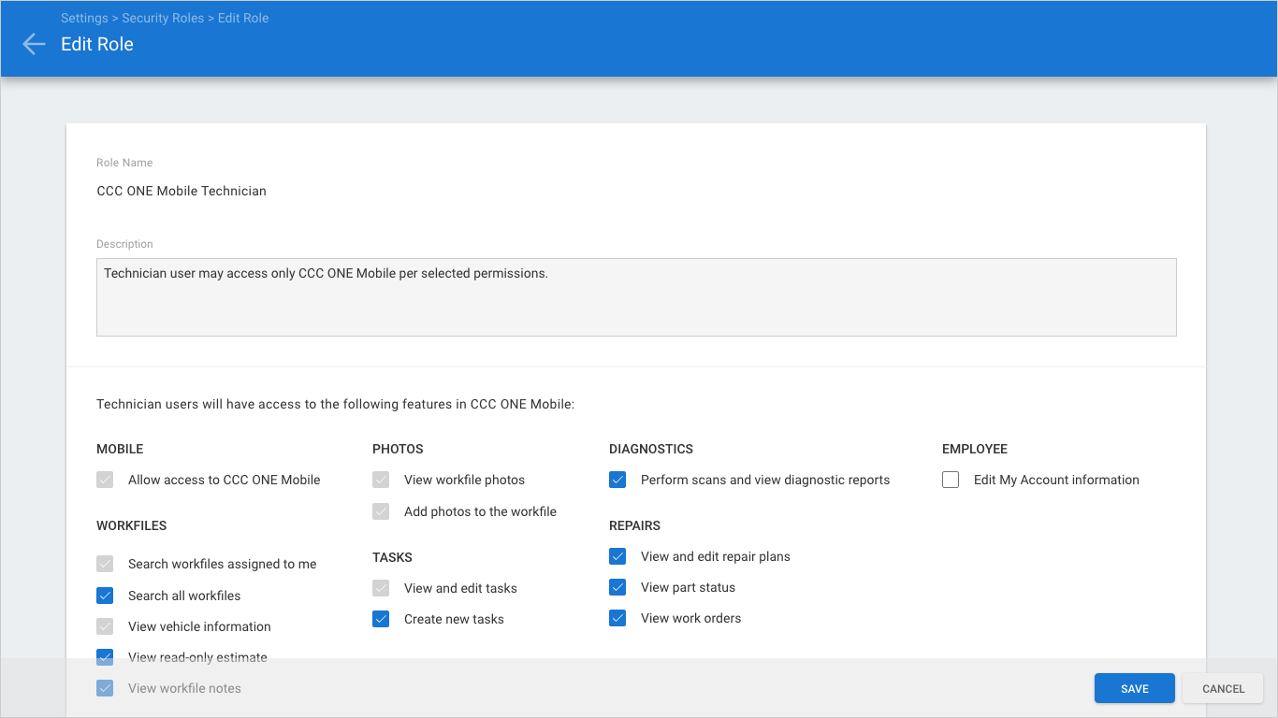Uncheck Perform scans and view diagnostic reports
Screen dimensions: 1278x718
pyautogui.click(x=617, y=479)
